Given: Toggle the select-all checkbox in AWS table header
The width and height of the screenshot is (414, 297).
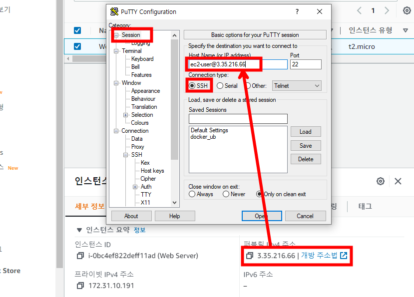Looking at the screenshot, I should (x=77, y=30).
